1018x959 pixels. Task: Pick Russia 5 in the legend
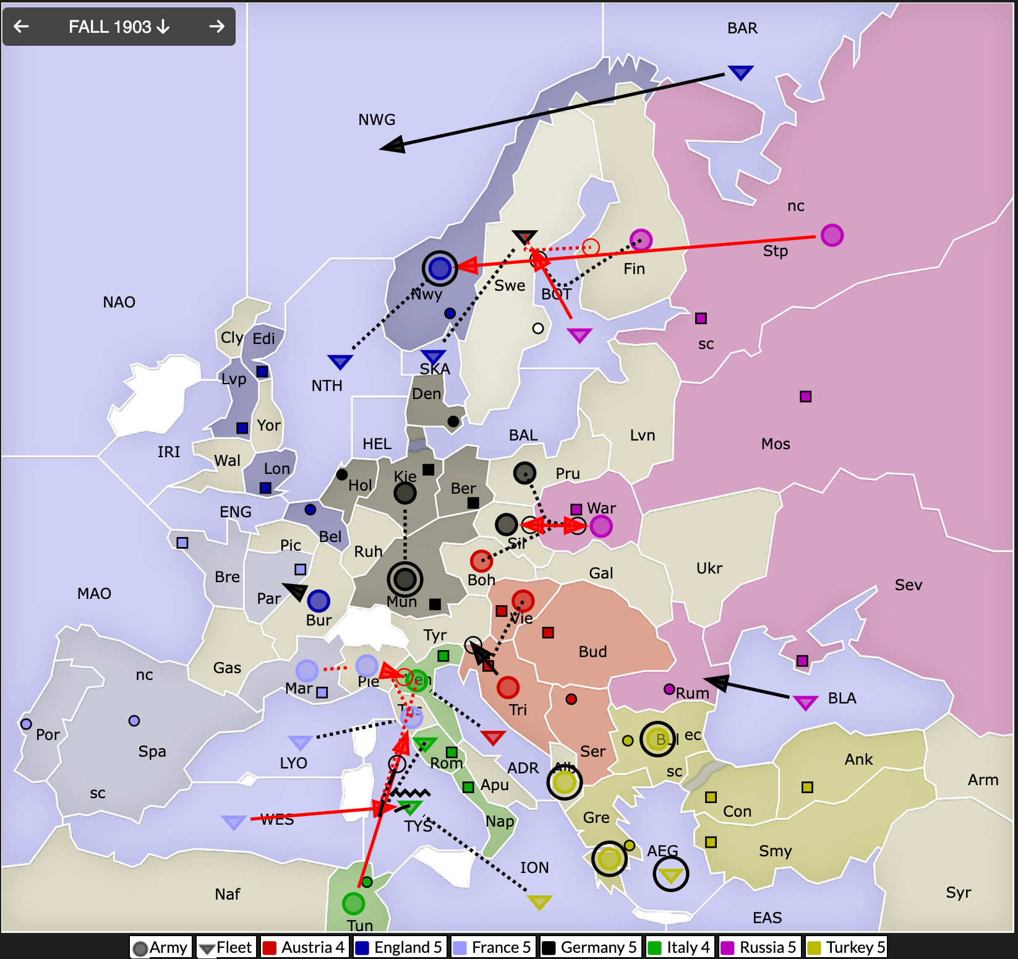759,947
